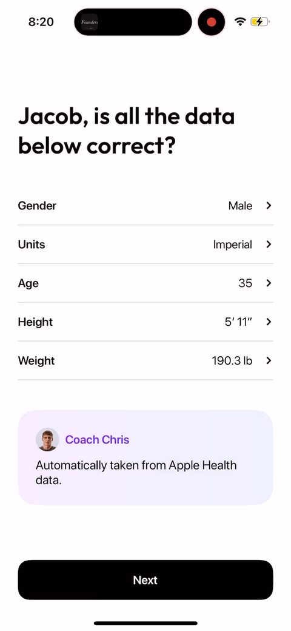This screenshot has height=631, width=291.
Task: Edit the age value 35
Action: coord(245,283)
